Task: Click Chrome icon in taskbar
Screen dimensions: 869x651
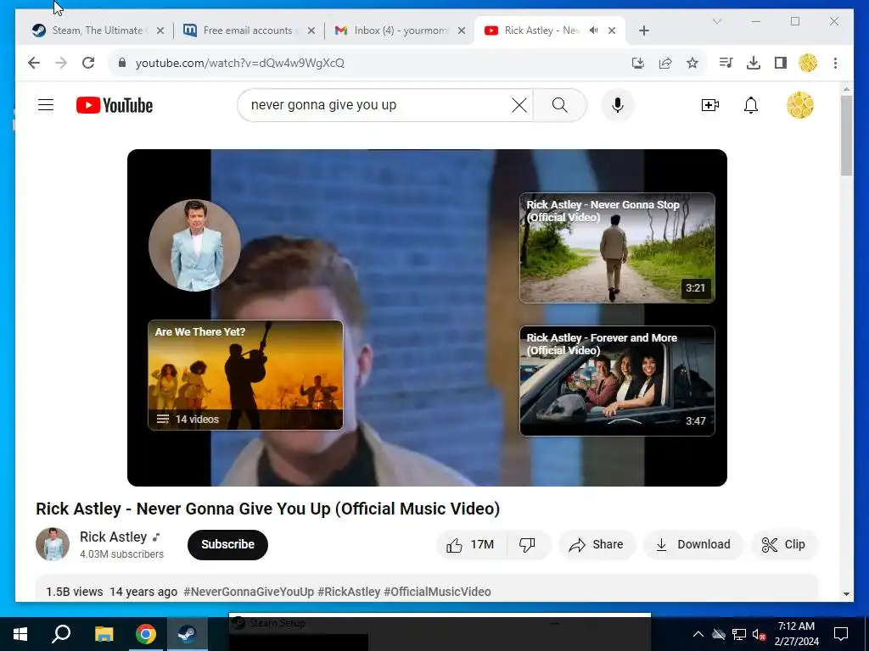Action: pos(145,634)
